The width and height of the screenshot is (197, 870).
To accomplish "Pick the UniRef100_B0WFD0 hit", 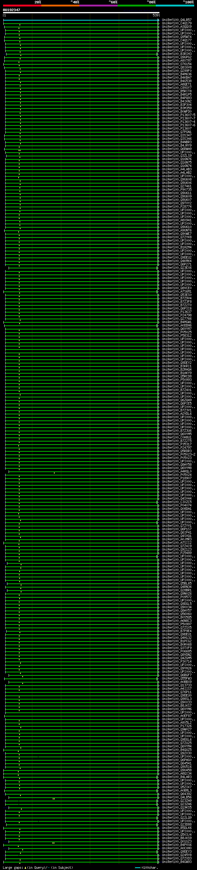I will click(177, 111).
